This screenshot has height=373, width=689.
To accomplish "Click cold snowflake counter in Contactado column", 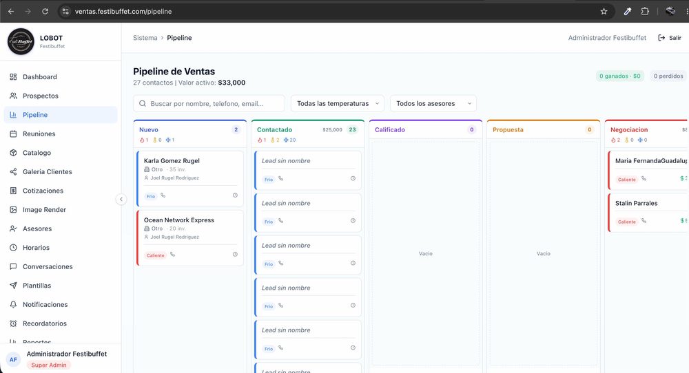I will 289,140.
